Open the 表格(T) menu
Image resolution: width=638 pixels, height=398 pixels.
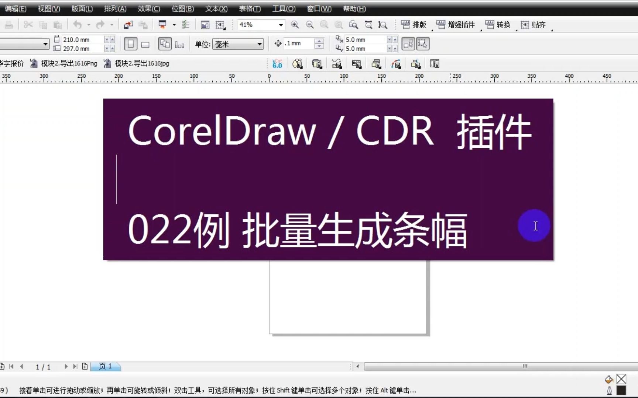pos(250,8)
